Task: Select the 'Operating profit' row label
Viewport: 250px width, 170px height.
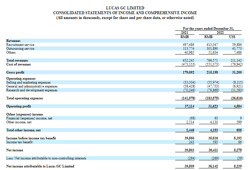Action: coord(18,106)
